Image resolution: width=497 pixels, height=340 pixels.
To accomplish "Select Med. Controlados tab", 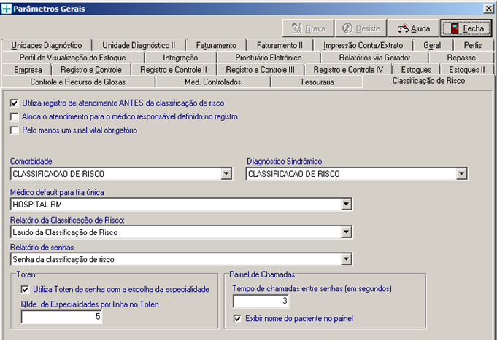I will click(x=212, y=82).
